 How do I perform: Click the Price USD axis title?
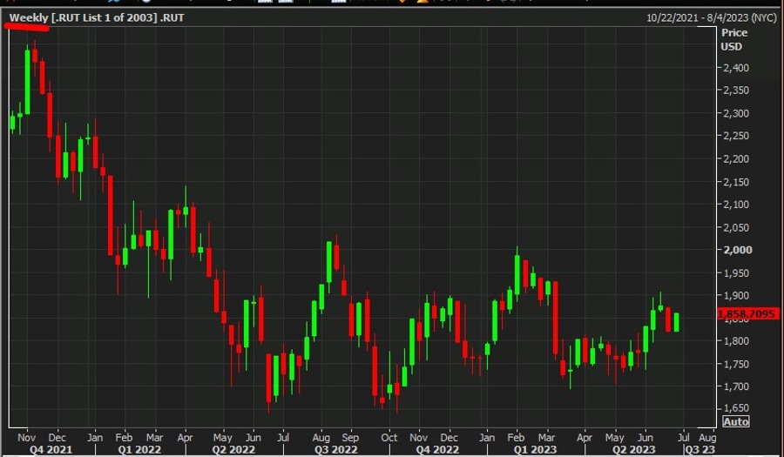point(734,39)
